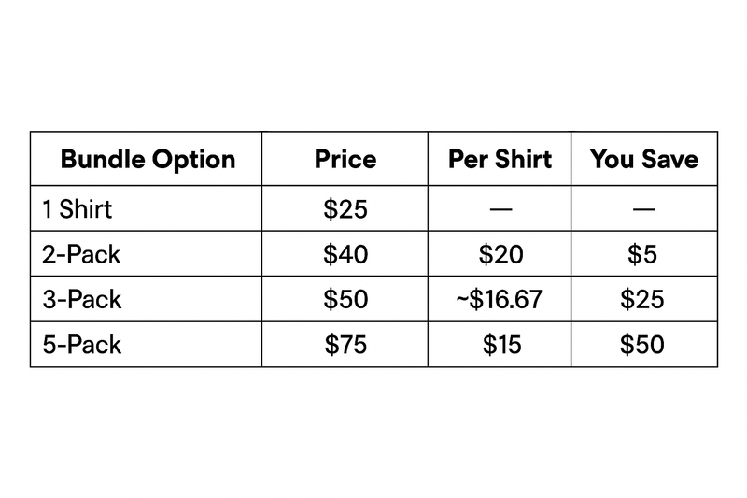747x498 pixels.
Task: Click the $5 savings cell
Action: tap(642, 254)
